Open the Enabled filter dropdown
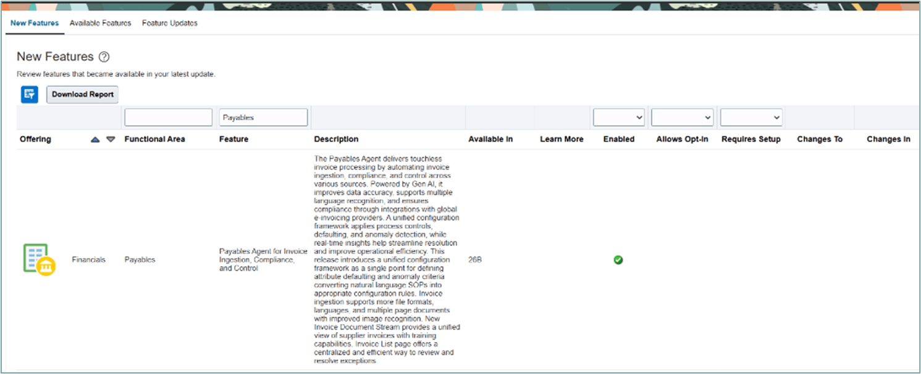 pyautogui.click(x=618, y=116)
